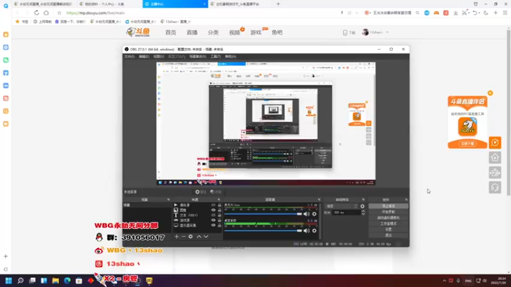This screenshot has width=511, height=287.
Task: Bookmark page with star icon
Action: coord(59,13)
